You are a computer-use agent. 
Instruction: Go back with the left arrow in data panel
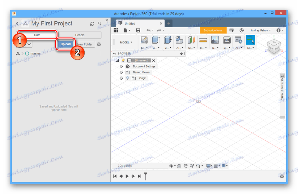(x=17, y=24)
